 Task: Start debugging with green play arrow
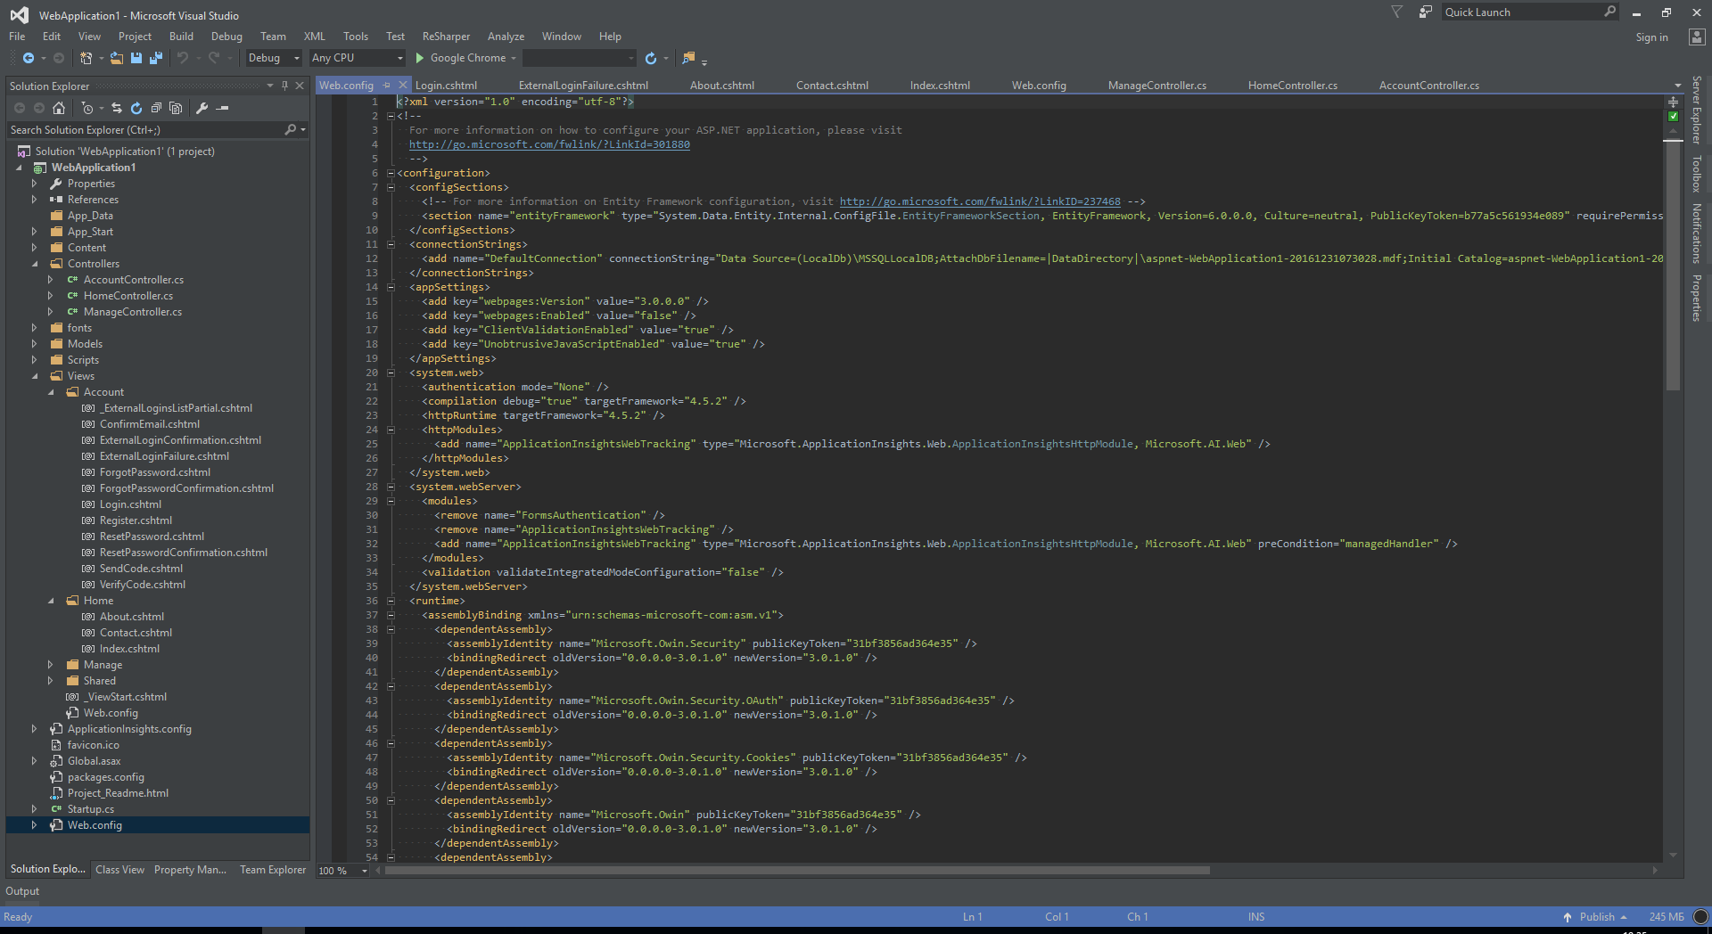[419, 58]
